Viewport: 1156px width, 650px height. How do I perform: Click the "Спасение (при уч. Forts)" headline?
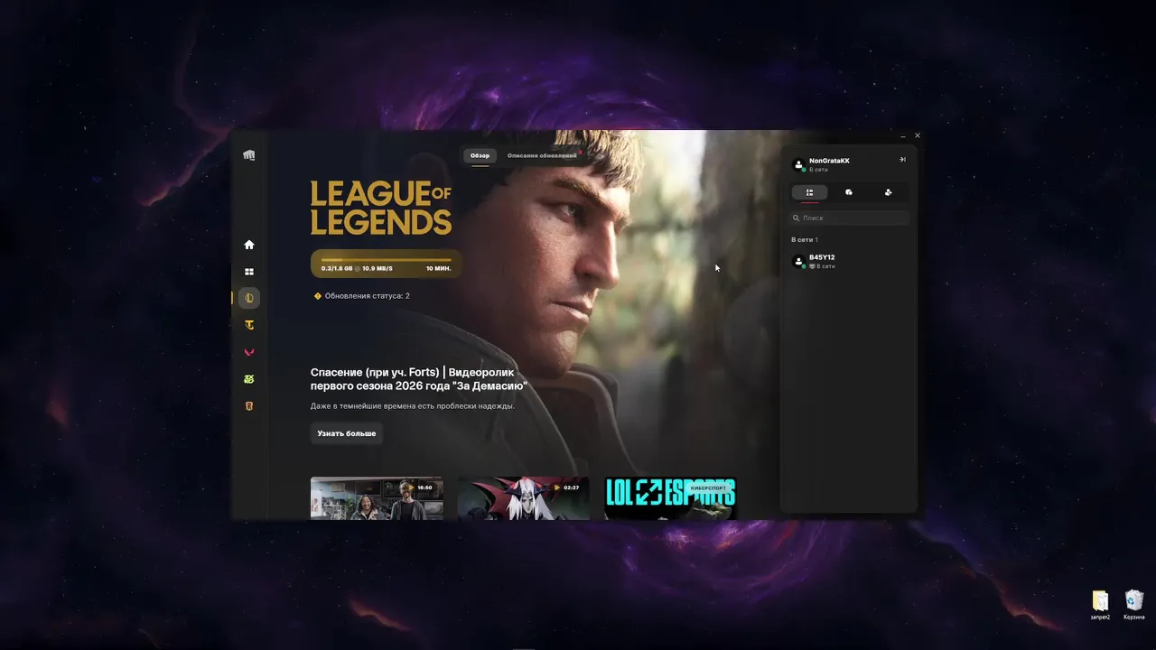coord(419,379)
